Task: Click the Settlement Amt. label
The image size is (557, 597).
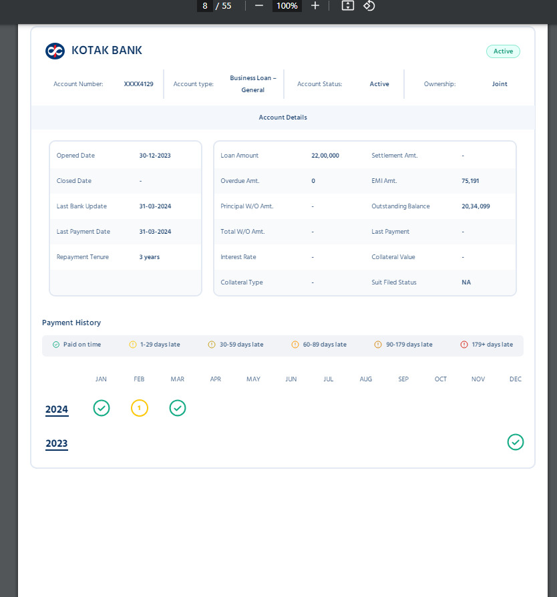Action: click(395, 156)
